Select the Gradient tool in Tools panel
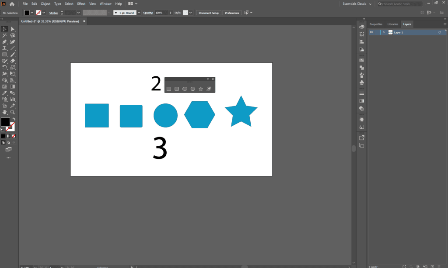The height and width of the screenshot is (268, 448). [x=13, y=86]
